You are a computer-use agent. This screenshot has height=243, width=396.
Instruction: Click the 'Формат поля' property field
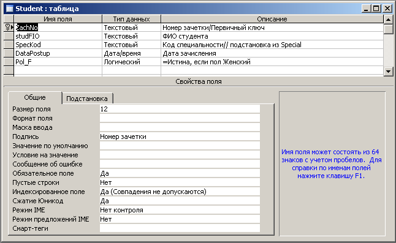click(180, 118)
